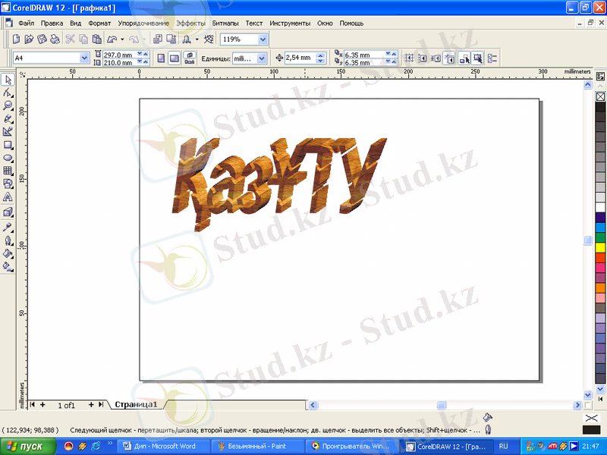Click the Save diskette icon
Image resolution: width=607 pixels, height=455 pixels.
point(42,39)
